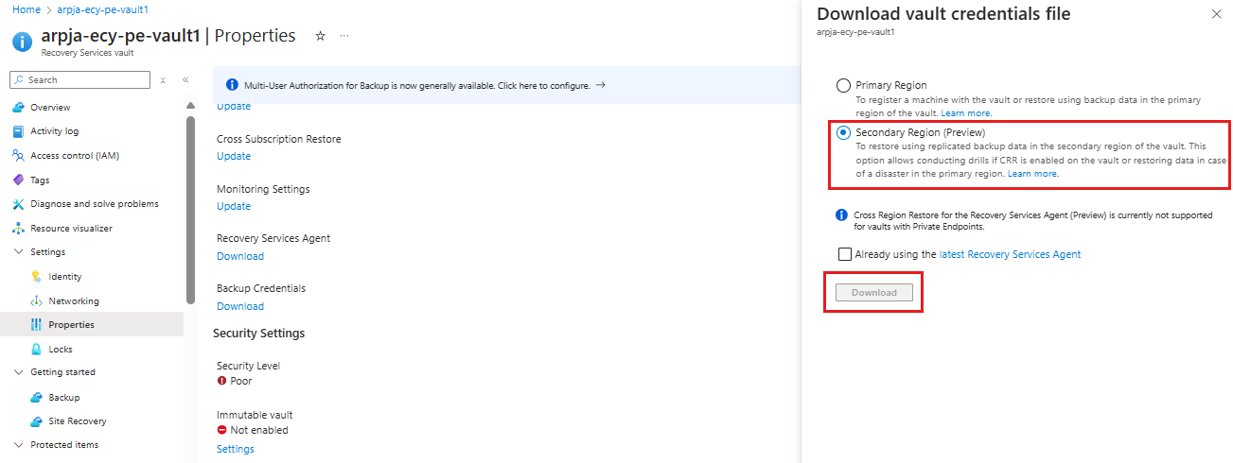Favorite the vault with the star icon

320,36
